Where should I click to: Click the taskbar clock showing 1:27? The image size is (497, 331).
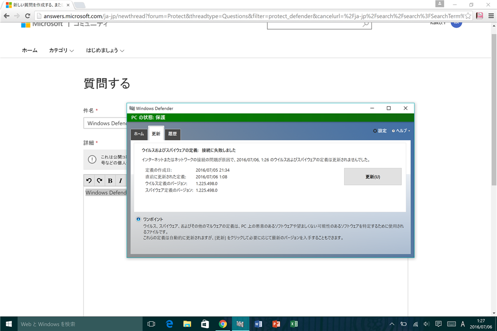click(481, 324)
